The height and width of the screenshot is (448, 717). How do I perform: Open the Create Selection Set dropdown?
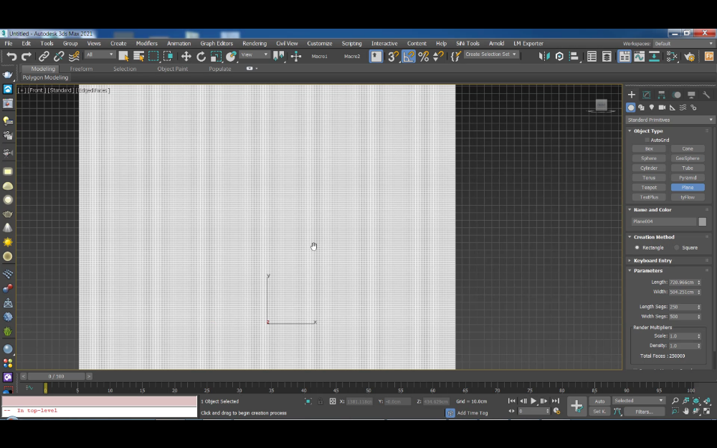(x=491, y=54)
